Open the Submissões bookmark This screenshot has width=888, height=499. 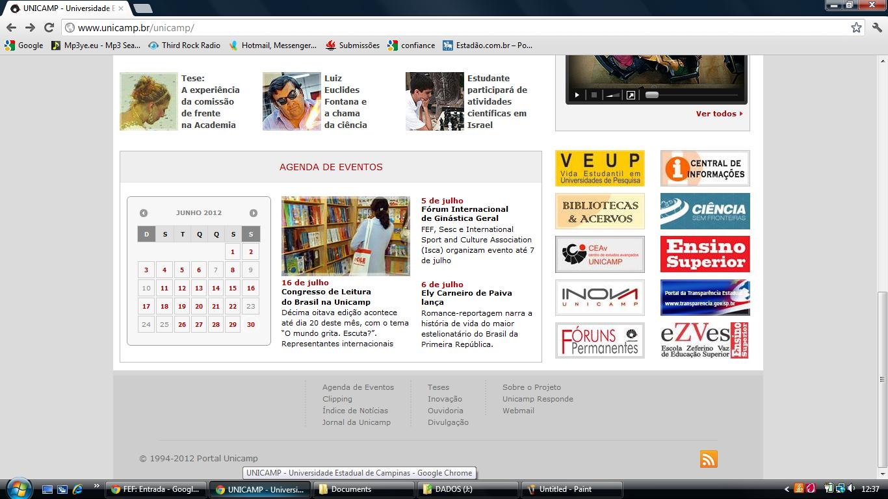pos(353,45)
